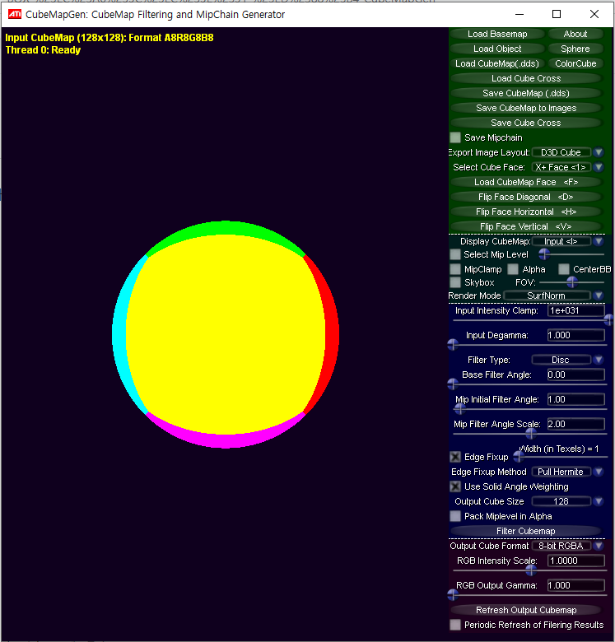Screen dimensions: 615x642
Task: Click the Load Basemap button
Action: pyautogui.click(x=497, y=34)
